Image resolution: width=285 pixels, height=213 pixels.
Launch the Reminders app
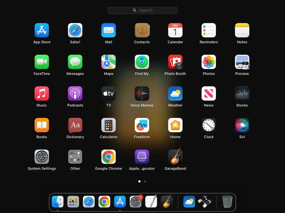pos(209,30)
